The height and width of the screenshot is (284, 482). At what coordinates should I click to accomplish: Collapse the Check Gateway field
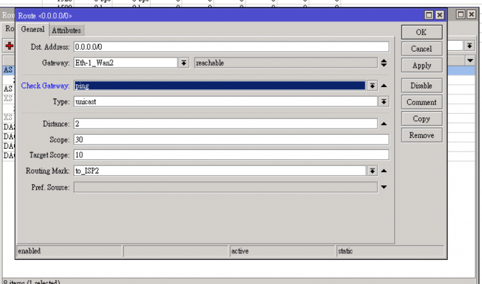tap(384, 86)
